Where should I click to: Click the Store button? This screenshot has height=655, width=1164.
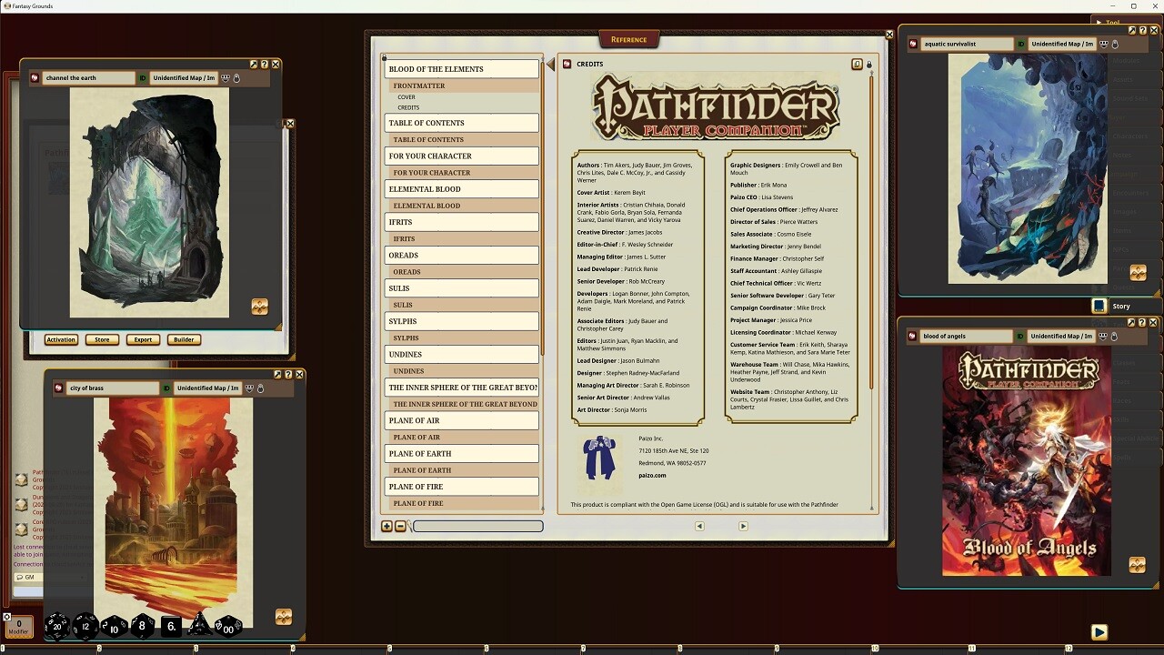pyautogui.click(x=102, y=339)
